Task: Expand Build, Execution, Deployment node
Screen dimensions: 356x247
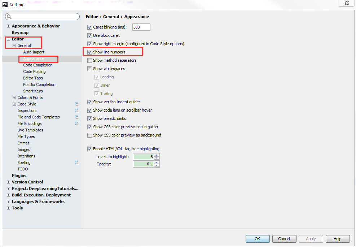Action: pos(8,195)
